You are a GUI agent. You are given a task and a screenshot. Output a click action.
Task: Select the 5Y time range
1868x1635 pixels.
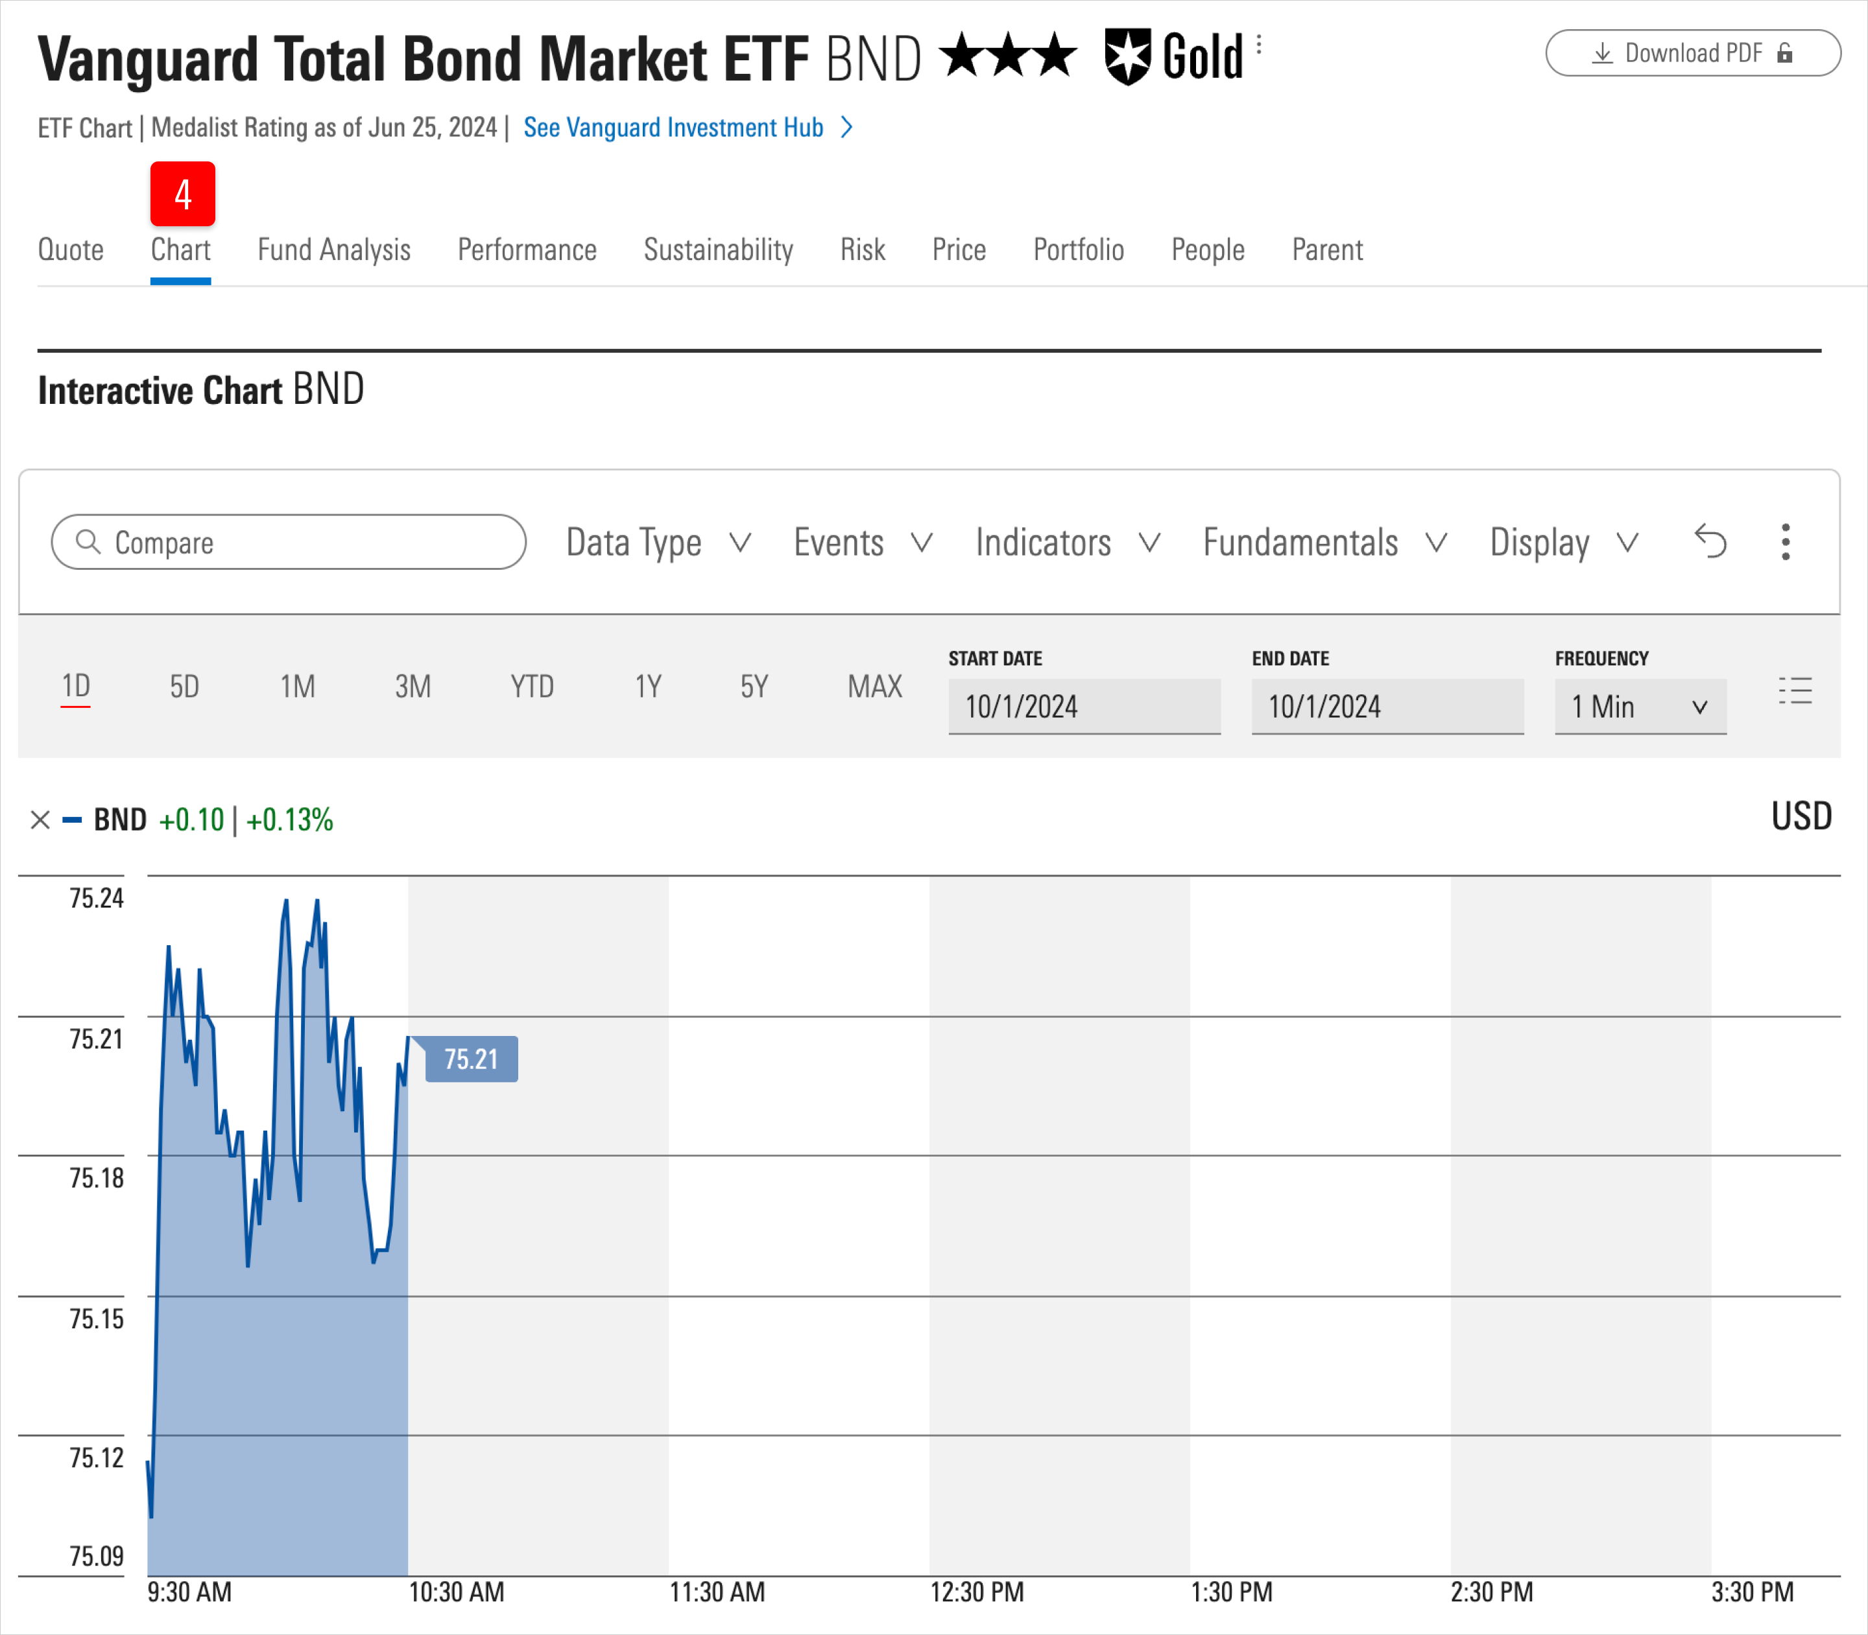tap(754, 686)
